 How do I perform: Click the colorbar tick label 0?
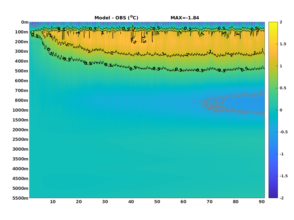[x=281, y=110]
